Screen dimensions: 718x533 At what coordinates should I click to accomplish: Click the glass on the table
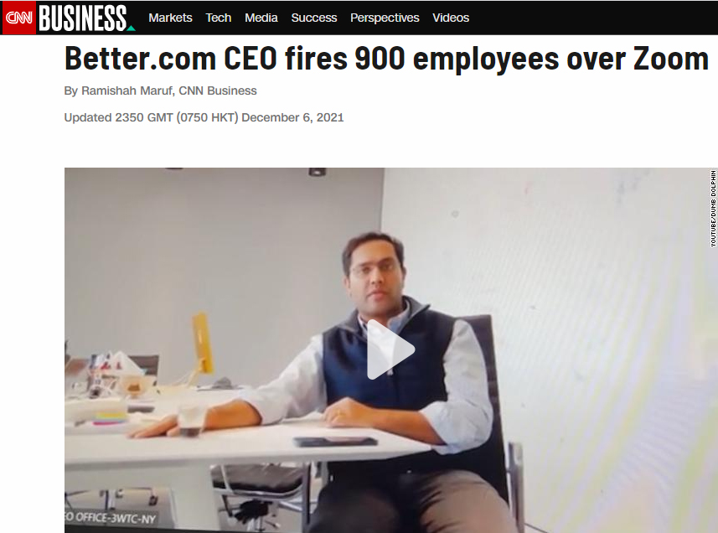click(x=190, y=418)
